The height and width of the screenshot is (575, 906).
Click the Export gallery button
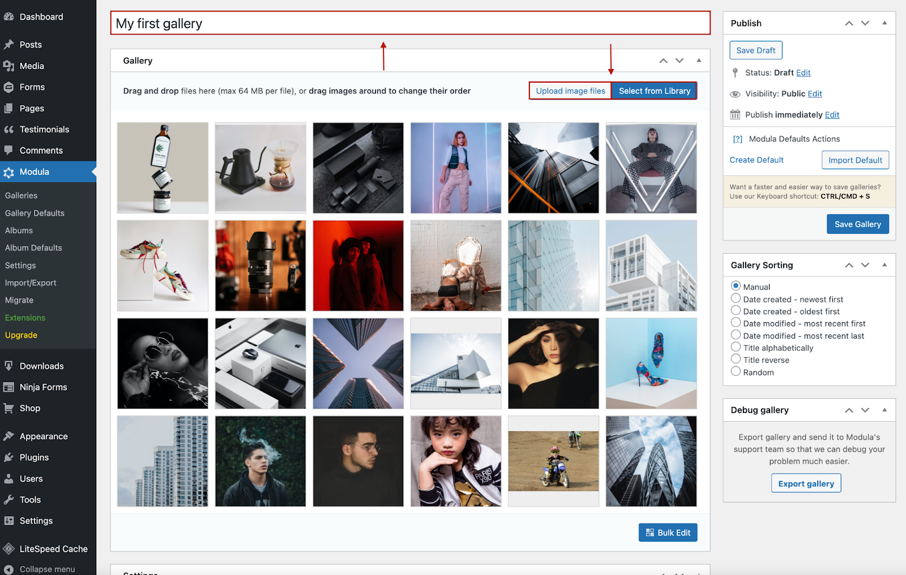click(x=806, y=484)
